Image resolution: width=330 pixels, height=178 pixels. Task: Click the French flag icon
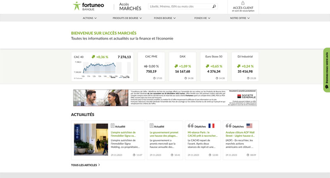[211, 126]
